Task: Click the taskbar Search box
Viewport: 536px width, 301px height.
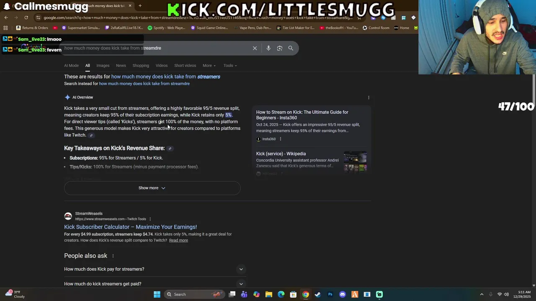Action: click(193, 294)
